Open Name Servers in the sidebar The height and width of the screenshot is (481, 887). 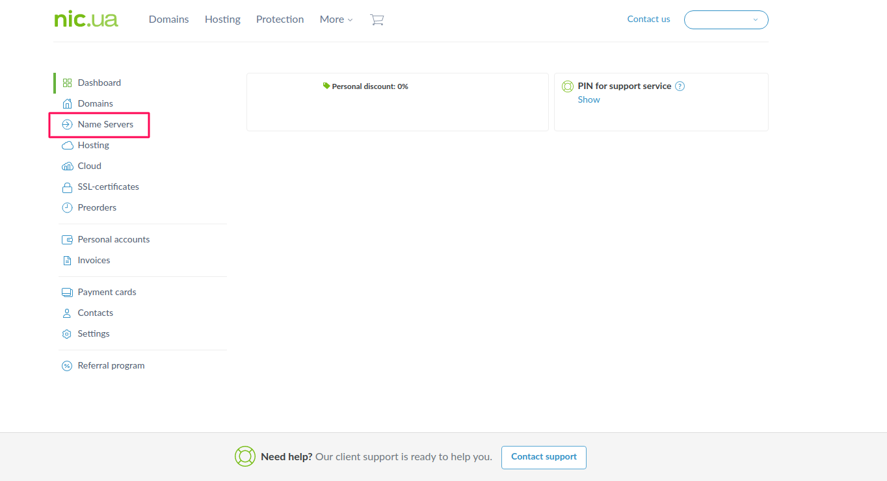(105, 124)
